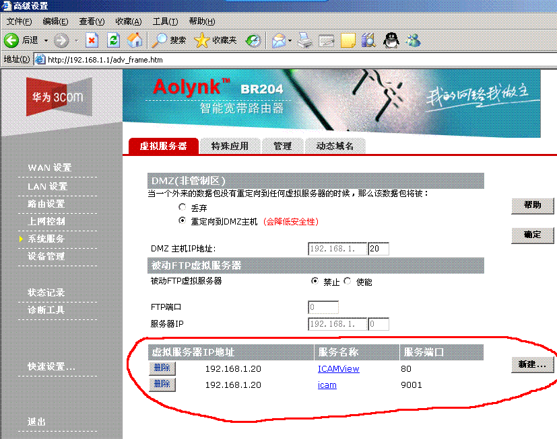This screenshot has width=557, height=439.
Task: Click the window icon in the title bar
Action: (6, 5)
